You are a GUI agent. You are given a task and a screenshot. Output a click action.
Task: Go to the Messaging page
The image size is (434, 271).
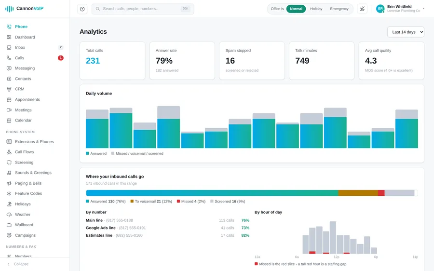[35, 68]
